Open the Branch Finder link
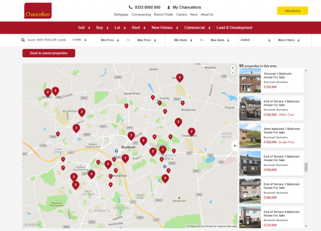Image resolution: width=321 pixels, height=231 pixels. (x=163, y=14)
